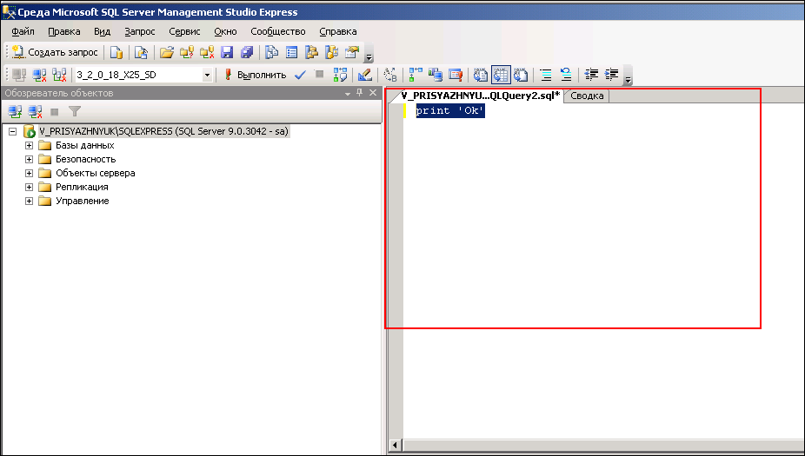Open a file with the open folder icon

pyautogui.click(x=166, y=52)
